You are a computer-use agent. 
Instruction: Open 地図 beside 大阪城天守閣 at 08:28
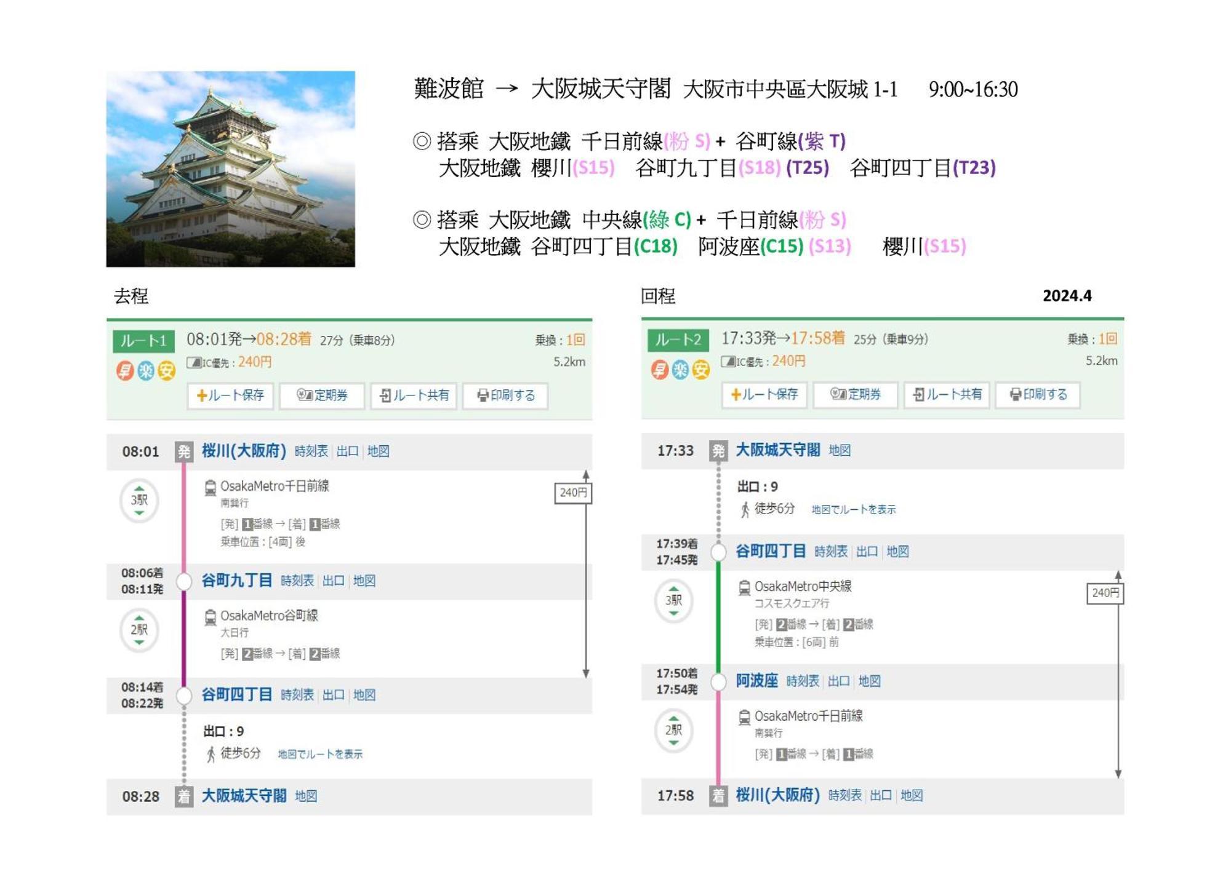[306, 796]
